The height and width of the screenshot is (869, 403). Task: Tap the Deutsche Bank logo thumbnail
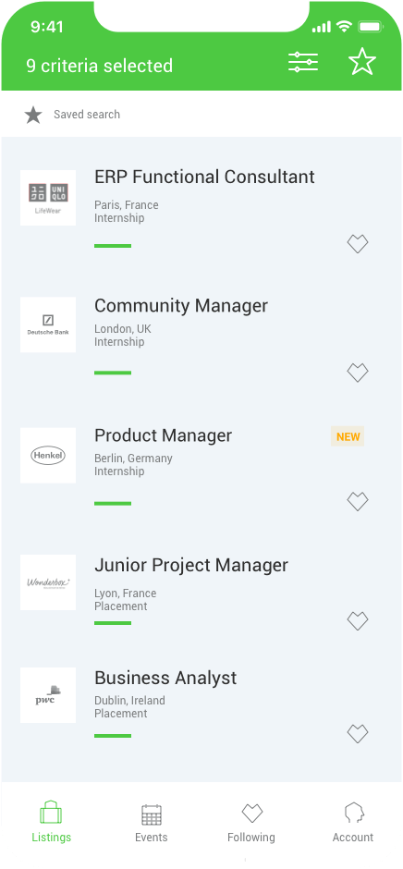click(48, 324)
